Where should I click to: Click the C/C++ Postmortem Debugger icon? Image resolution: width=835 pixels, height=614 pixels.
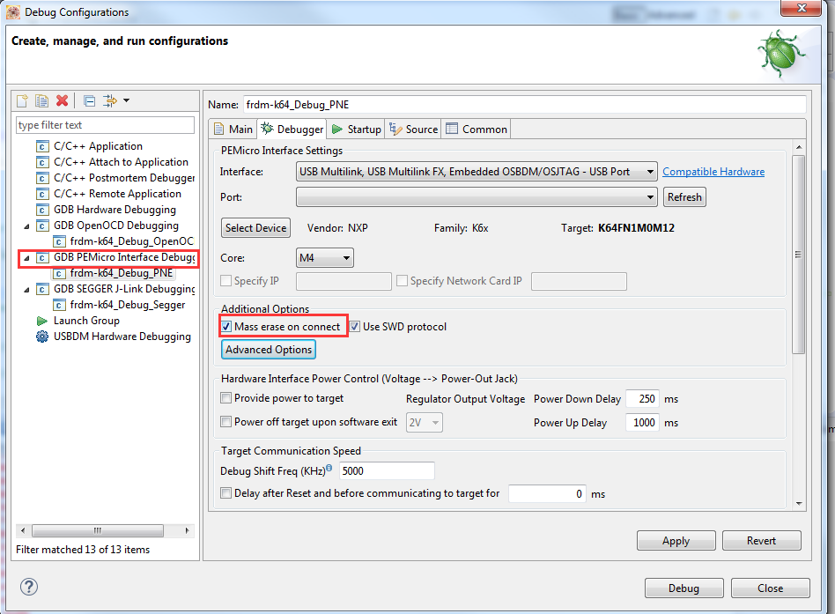(x=42, y=178)
